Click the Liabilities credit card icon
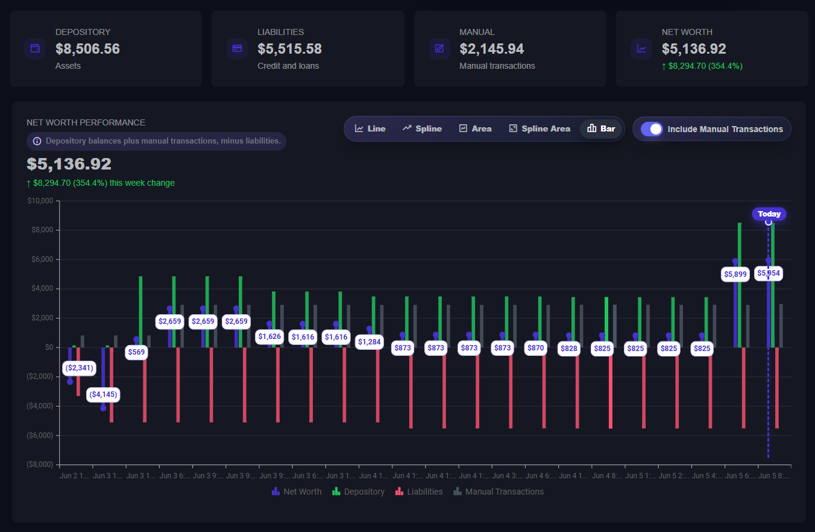 tap(237, 49)
